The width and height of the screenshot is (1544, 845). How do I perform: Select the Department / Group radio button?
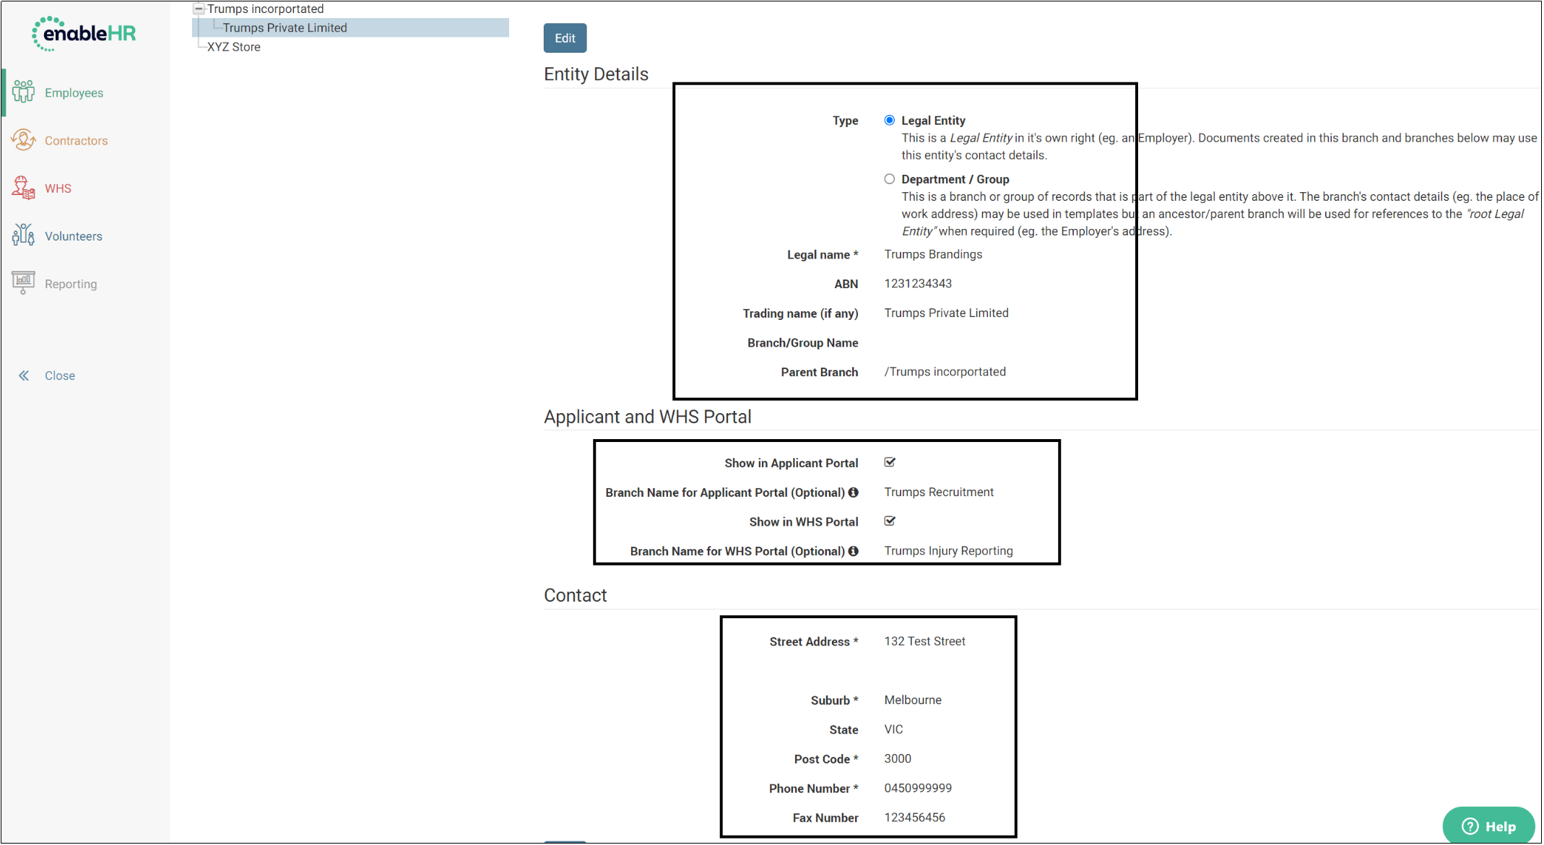890,179
